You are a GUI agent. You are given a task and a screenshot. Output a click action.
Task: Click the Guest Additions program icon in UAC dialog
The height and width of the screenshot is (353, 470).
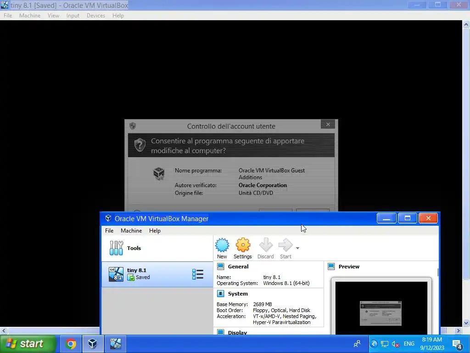pyautogui.click(x=159, y=174)
